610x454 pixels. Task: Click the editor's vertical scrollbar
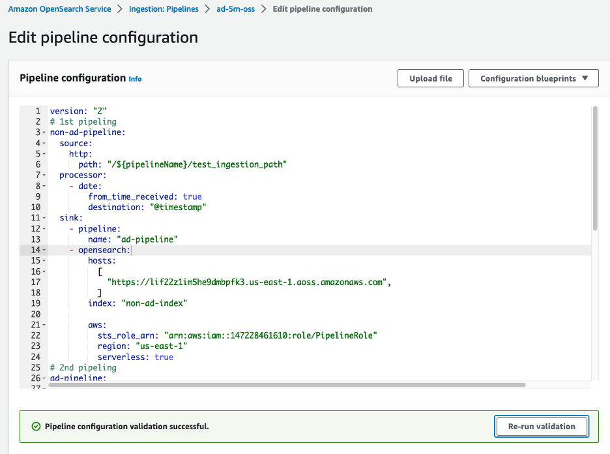(x=595, y=170)
